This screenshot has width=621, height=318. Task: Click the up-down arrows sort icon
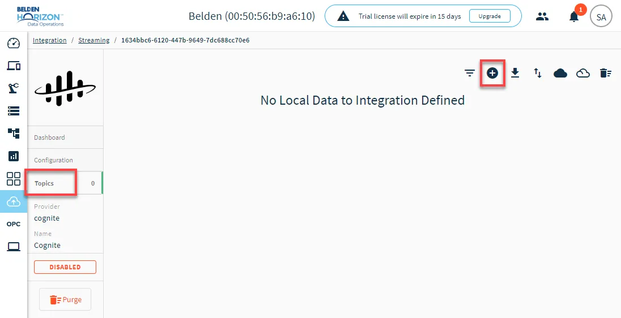[x=538, y=73]
